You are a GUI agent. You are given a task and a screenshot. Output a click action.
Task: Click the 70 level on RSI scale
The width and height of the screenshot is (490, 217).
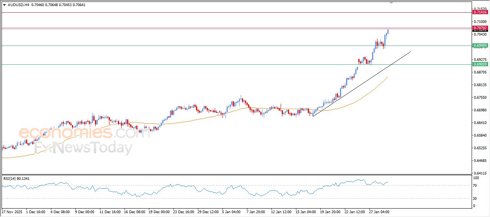(x=476, y=186)
